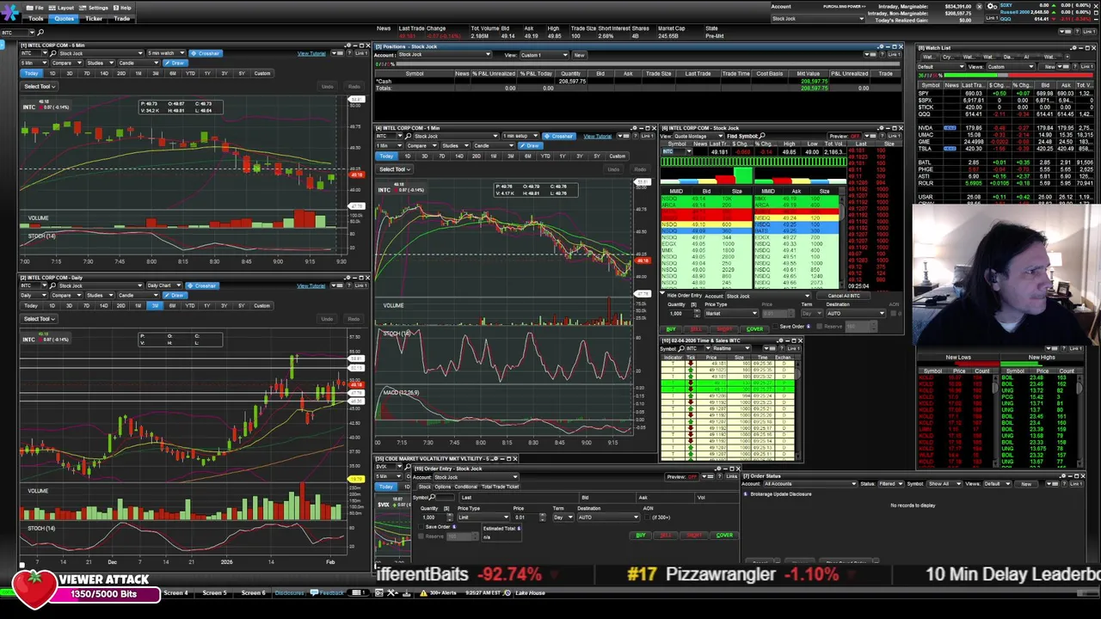This screenshot has height=619, width=1101.
Task: Expand Select Tool in the Daily chart
Action: point(39,319)
